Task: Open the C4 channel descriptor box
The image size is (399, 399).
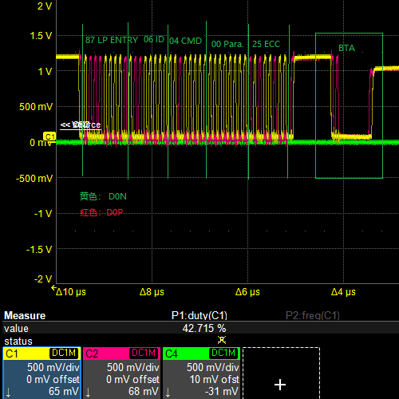Action: 201,373
